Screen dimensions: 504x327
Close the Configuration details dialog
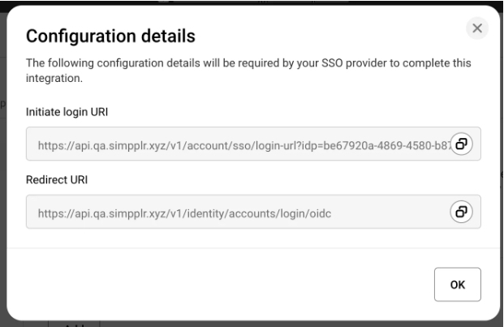click(x=477, y=28)
